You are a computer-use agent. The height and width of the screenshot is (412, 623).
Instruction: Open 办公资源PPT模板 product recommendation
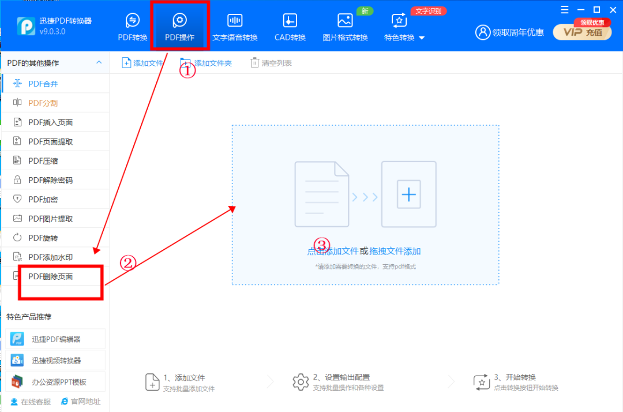tap(55, 382)
